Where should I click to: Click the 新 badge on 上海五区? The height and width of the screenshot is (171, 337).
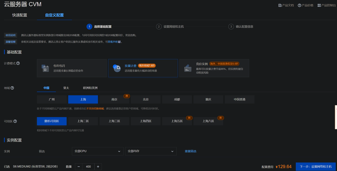click(x=189, y=118)
